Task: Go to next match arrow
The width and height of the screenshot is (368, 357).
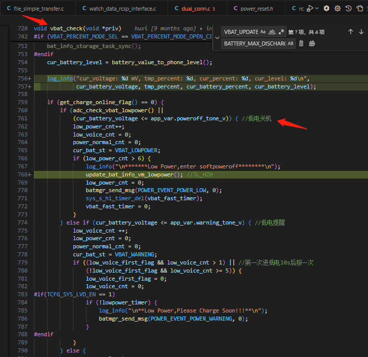Action: [x=361, y=32]
